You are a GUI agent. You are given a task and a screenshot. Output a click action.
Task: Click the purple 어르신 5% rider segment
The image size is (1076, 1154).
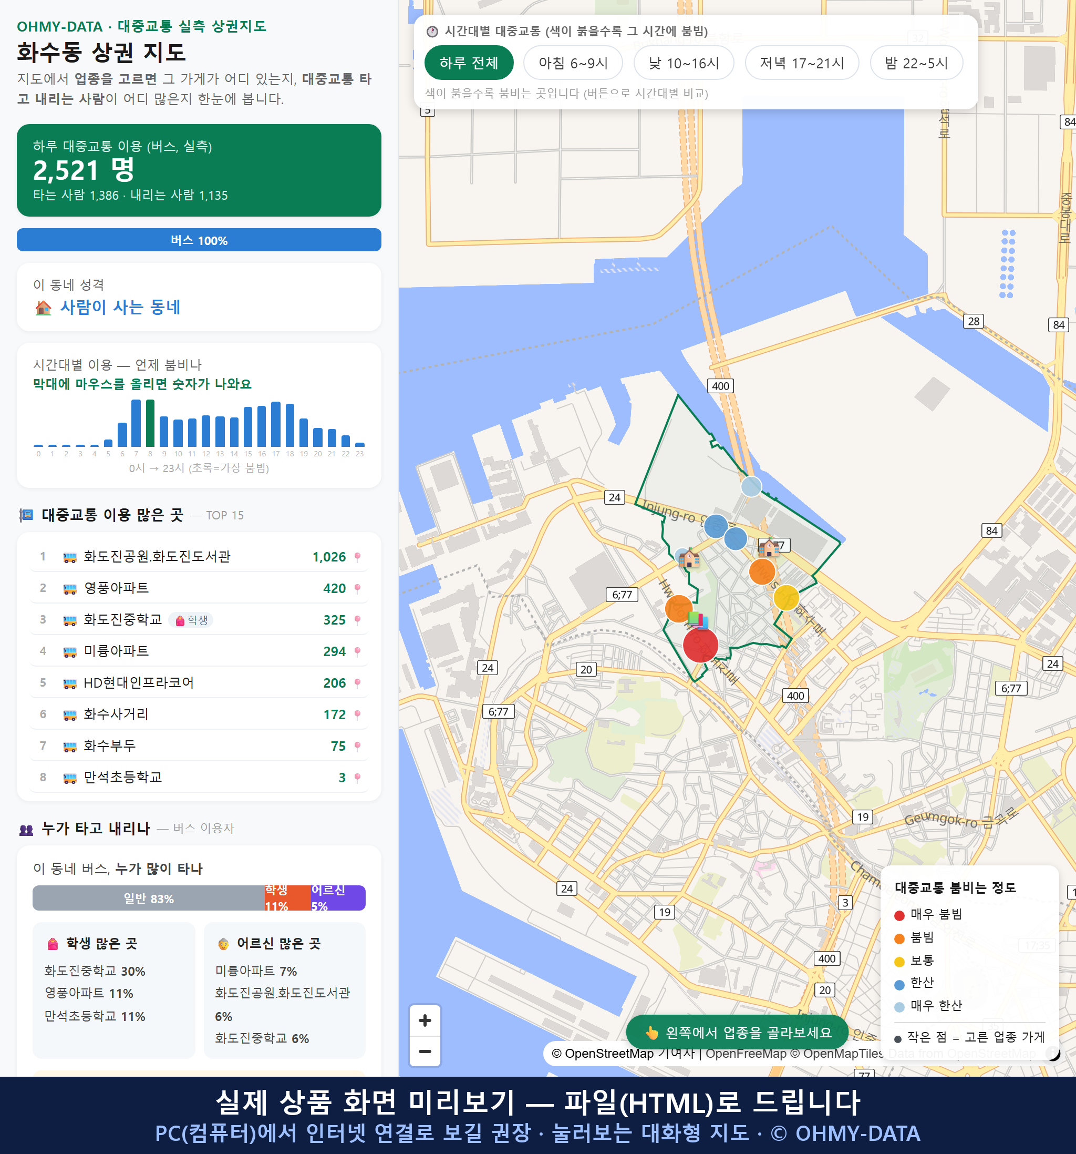(x=338, y=898)
